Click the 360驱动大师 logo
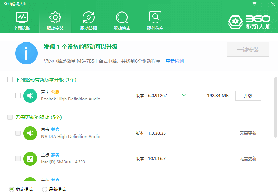This screenshot has width=278, height=195. pos(249,22)
